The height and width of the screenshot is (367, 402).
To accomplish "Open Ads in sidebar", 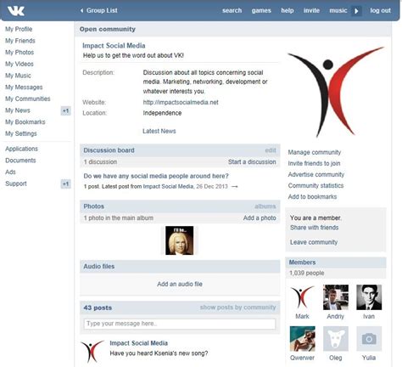I will tap(10, 172).
